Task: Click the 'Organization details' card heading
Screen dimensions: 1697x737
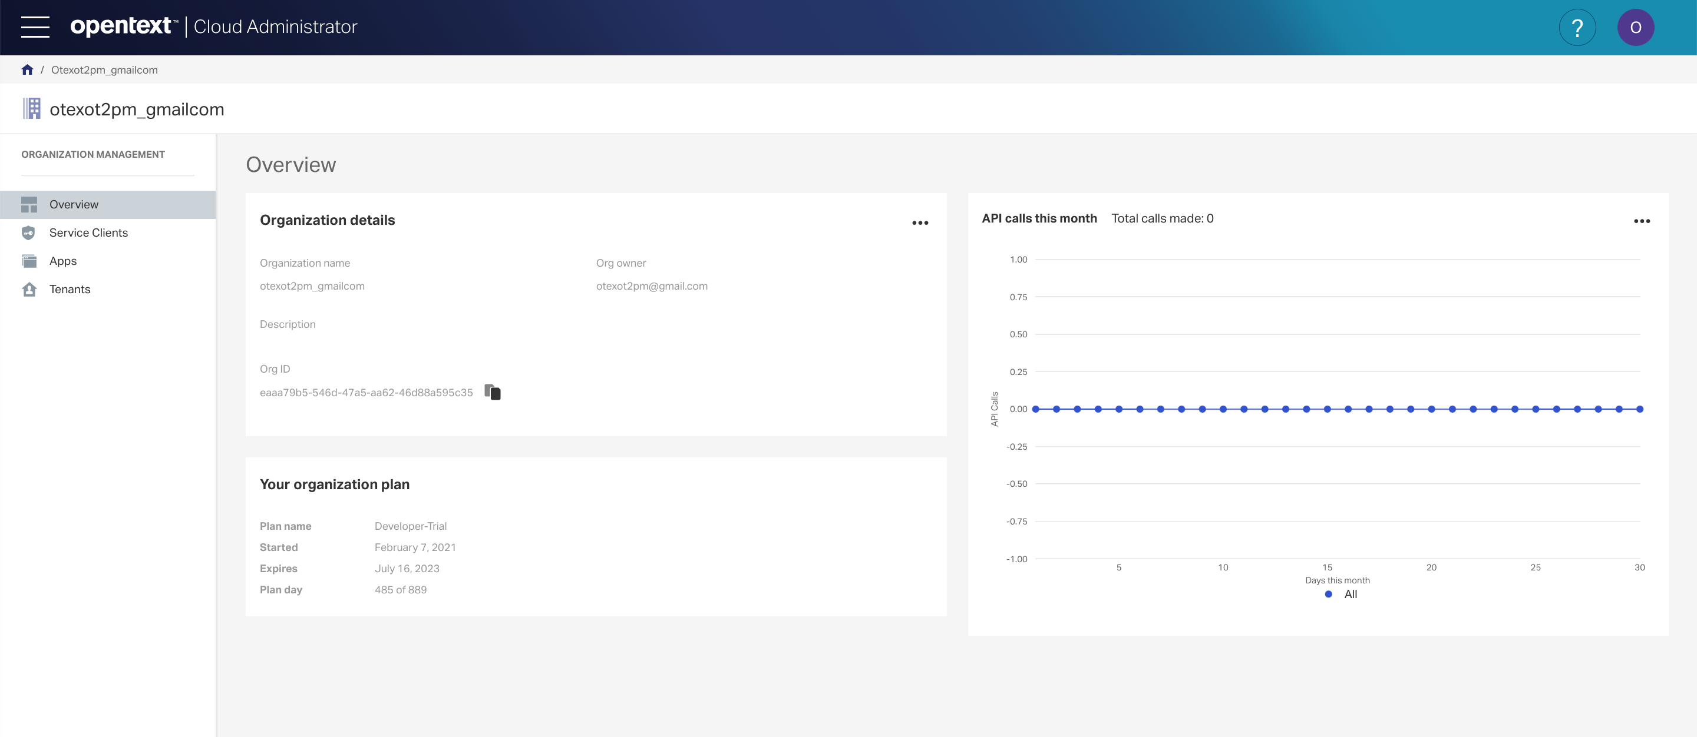Action: click(x=328, y=220)
